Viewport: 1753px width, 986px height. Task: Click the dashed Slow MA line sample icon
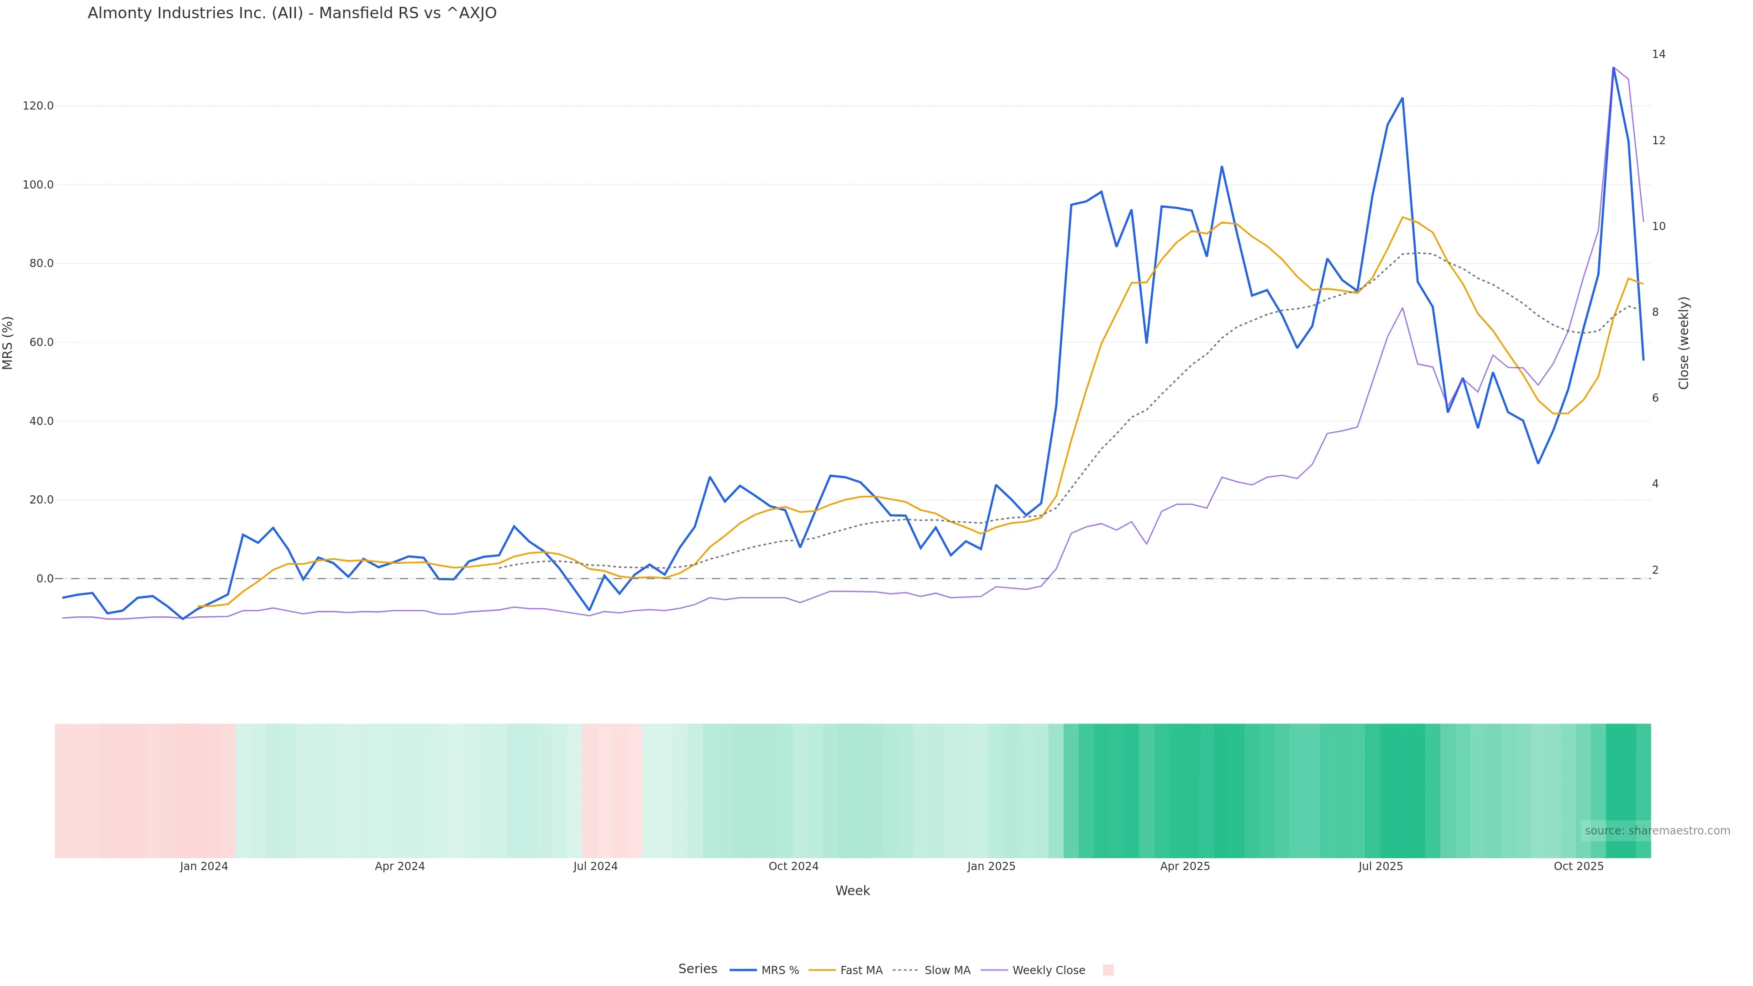point(906,970)
